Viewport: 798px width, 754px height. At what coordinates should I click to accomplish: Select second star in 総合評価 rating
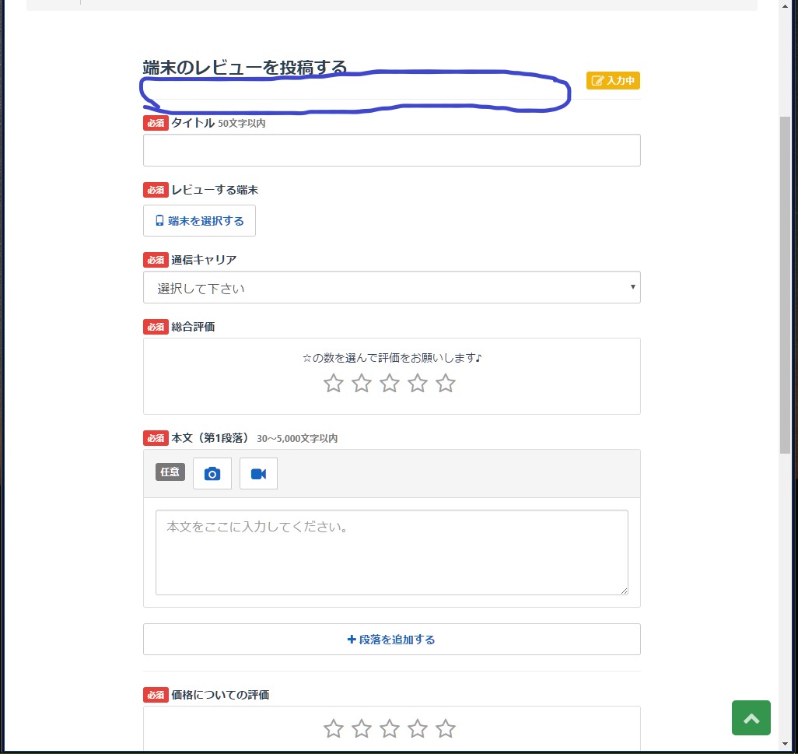coord(362,384)
